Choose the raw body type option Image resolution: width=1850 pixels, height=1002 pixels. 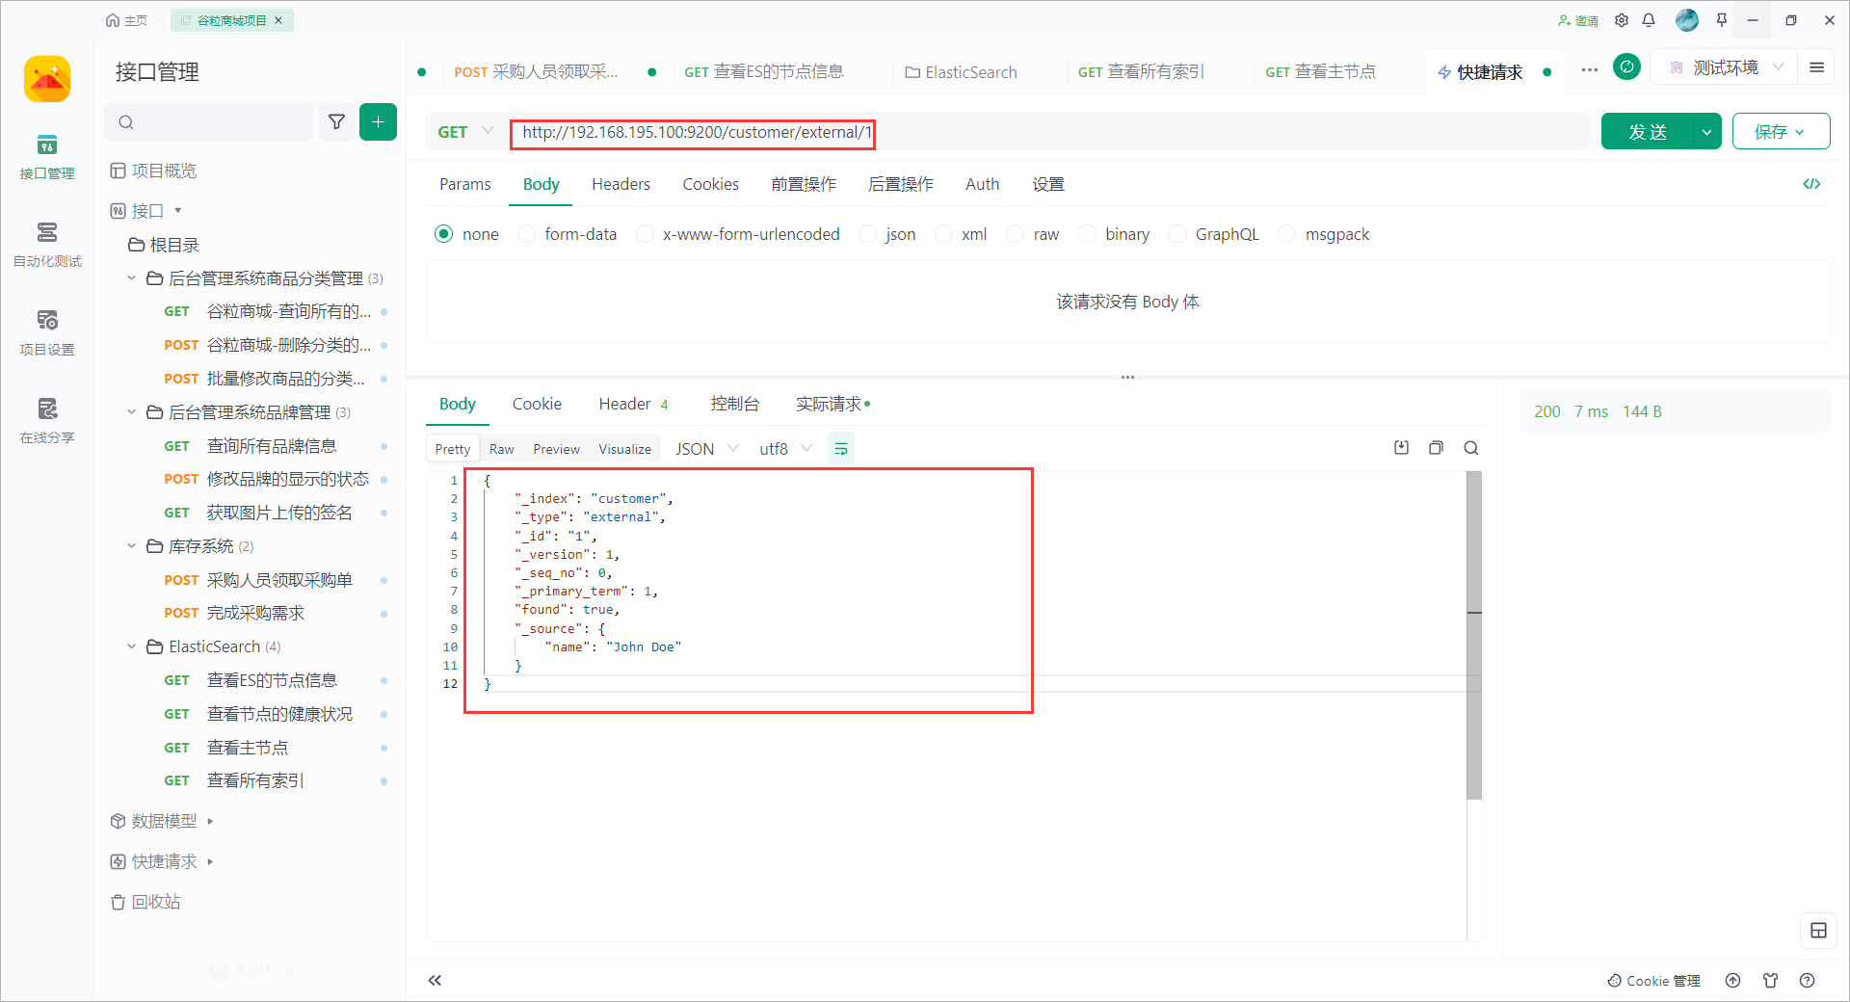(1016, 234)
